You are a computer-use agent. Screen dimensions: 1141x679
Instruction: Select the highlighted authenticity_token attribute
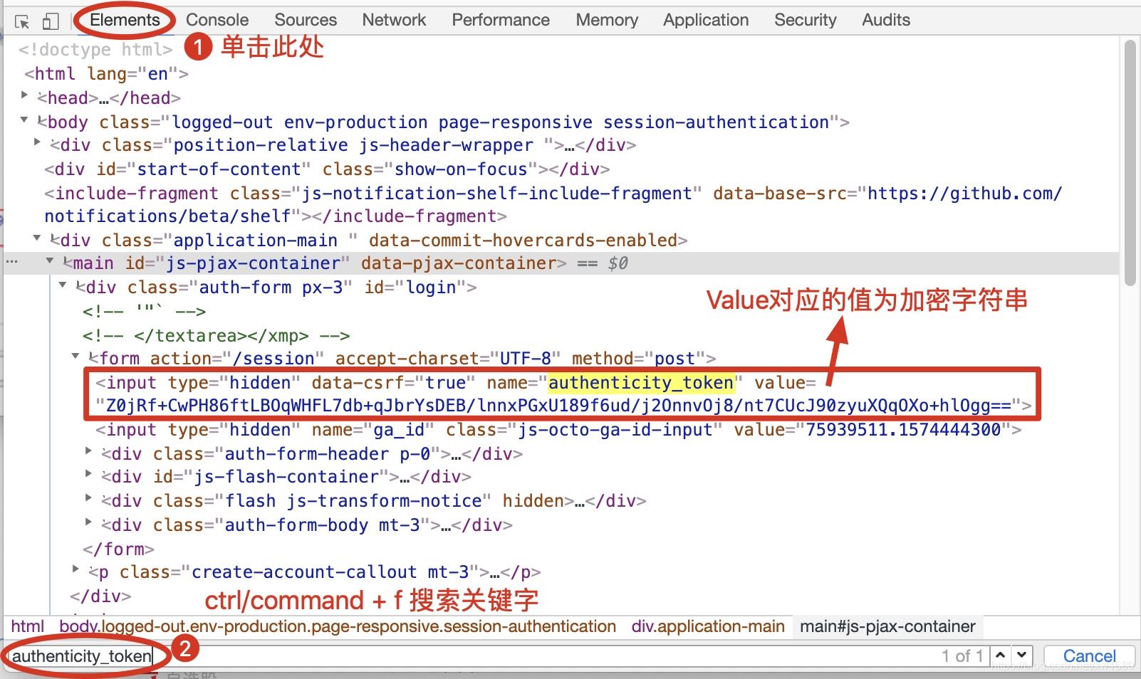click(640, 382)
